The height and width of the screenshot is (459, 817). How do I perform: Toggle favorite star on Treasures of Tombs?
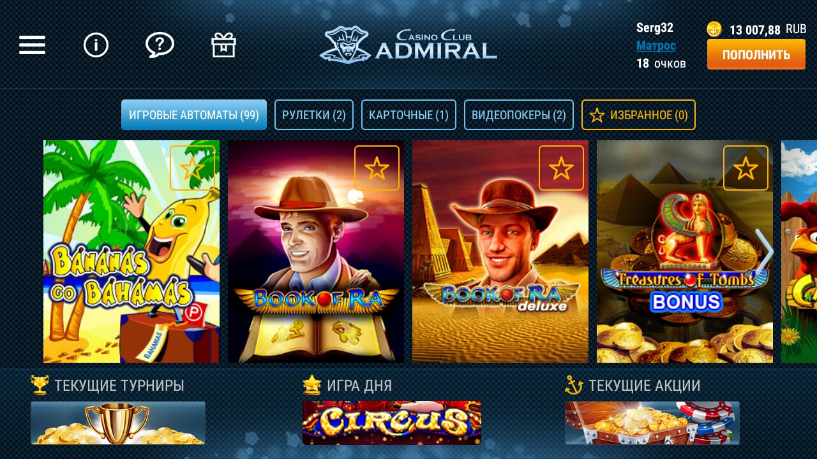coord(746,168)
